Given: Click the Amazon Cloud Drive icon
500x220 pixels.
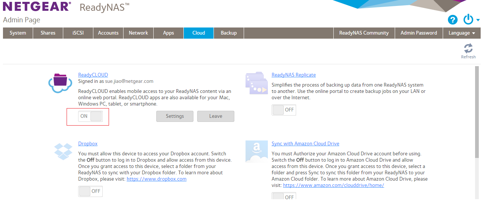Looking at the screenshot, I should pyautogui.click(x=257, y=152).
